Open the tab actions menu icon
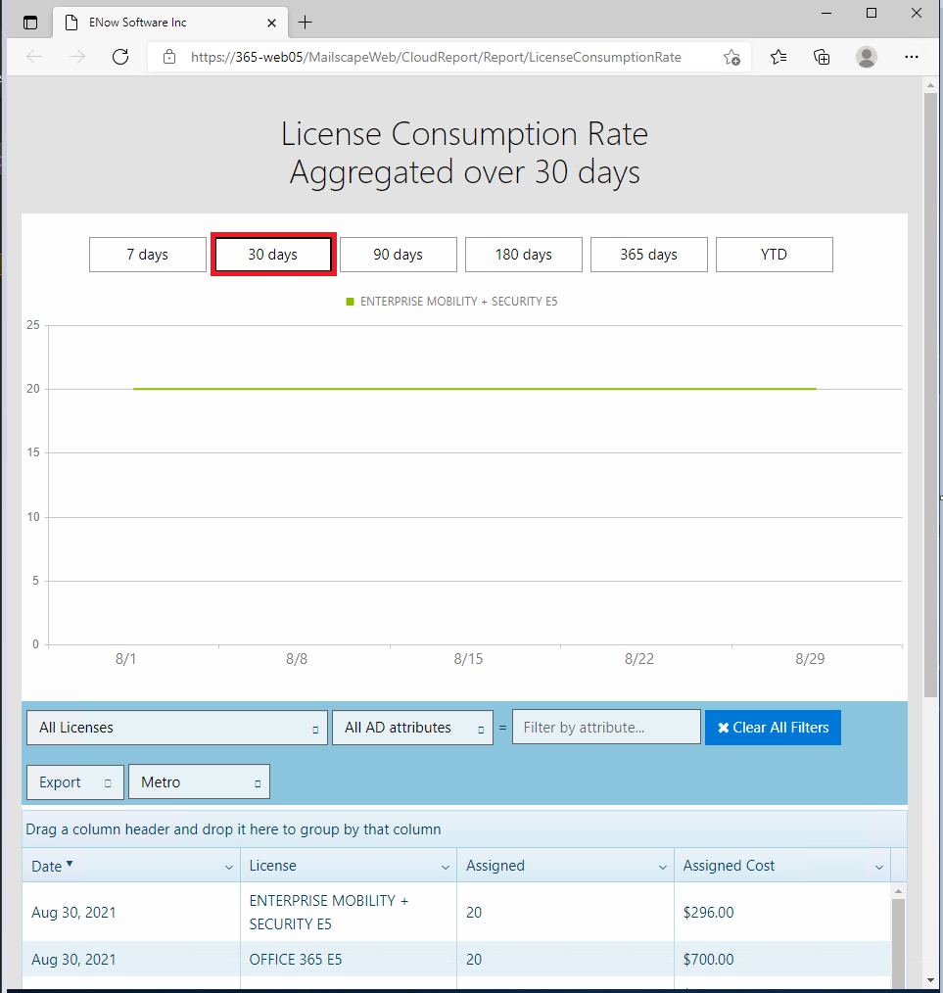 pyautogui.click(x=29, y=23)
